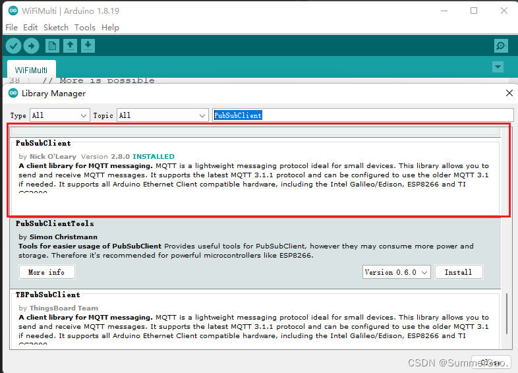Screen dimensions: 518x373
Task: Click Version 2.8.0 text
Action: pyautogui.click(x=105, y=156)
